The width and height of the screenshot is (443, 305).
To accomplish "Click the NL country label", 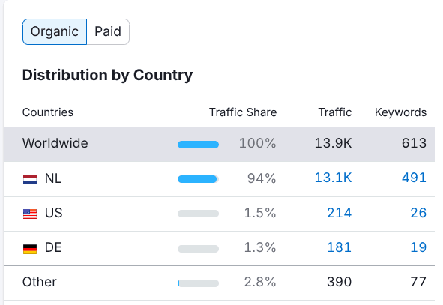I will [53, 178].
